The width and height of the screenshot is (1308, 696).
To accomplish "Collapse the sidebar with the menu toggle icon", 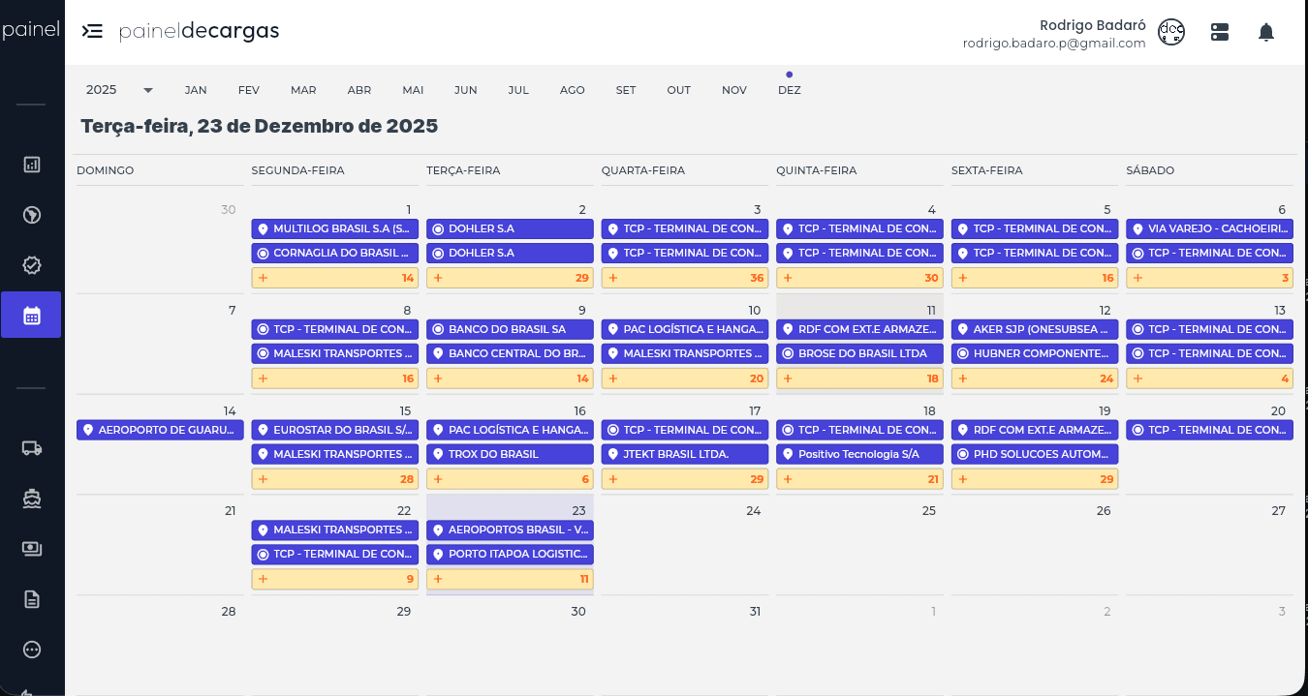I will coord(92,31).
